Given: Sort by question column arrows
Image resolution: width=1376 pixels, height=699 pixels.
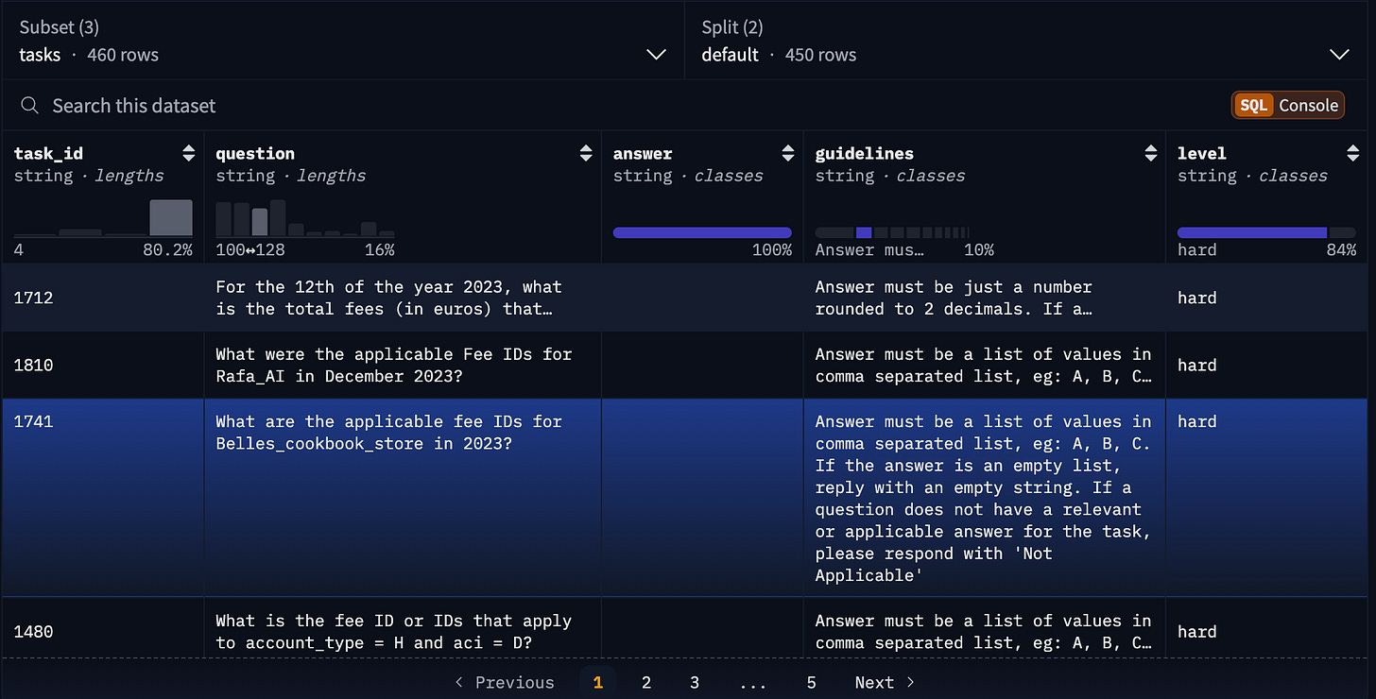Looking at the screenshot, I should (x=585, y=153).
